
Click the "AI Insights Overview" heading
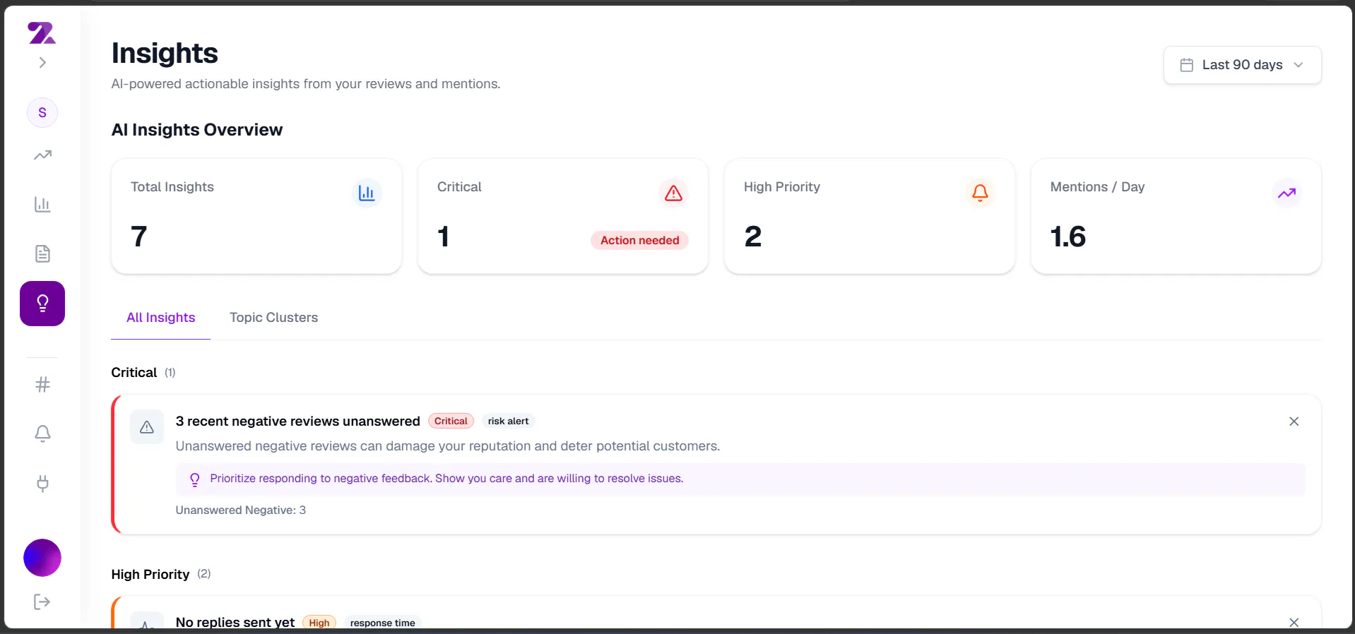[197, 130]
